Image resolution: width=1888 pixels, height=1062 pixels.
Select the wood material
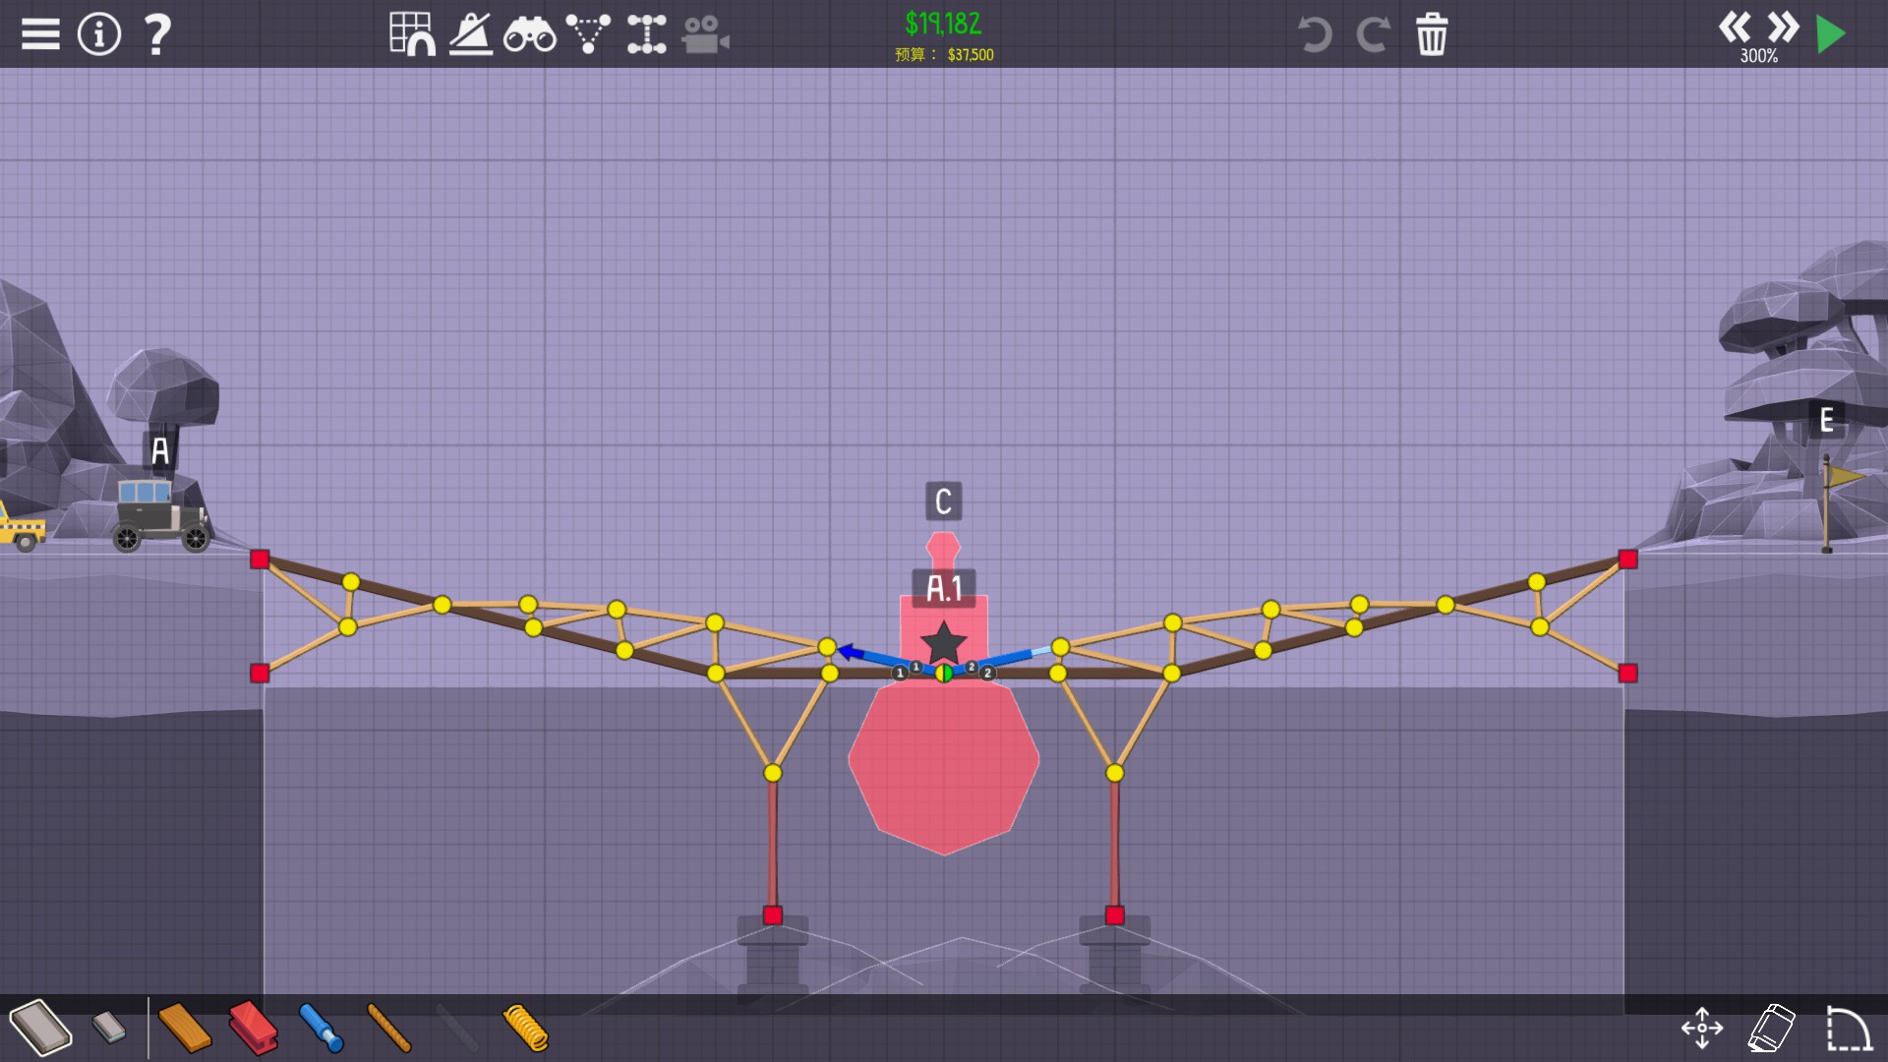185,1028
